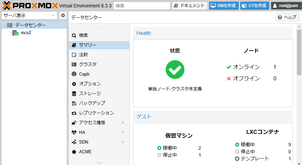The image size is (302, 165).
Task: Select the ストレージ storage menu entry
Action: coord(99,93)
